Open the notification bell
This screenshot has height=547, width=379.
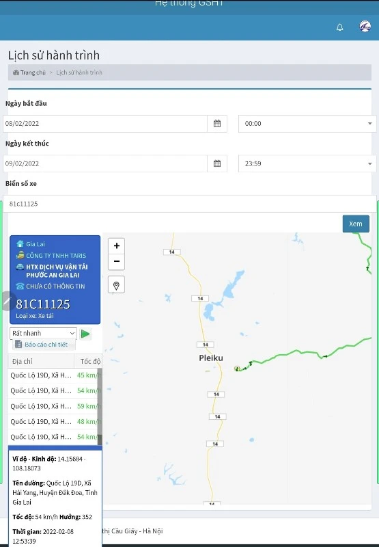click(339, 27)
